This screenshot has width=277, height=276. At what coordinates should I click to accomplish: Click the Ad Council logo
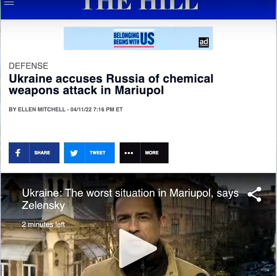204,42
